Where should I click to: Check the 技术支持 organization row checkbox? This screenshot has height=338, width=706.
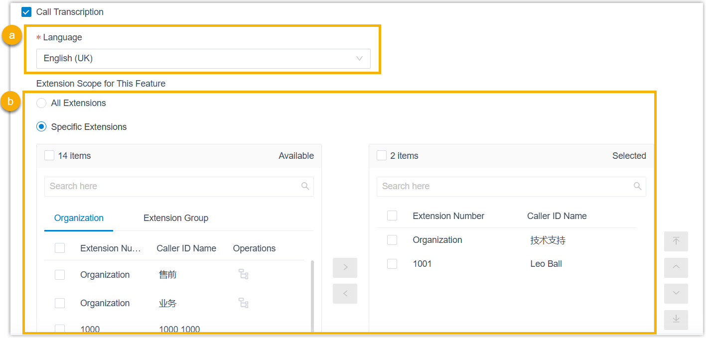click(392, 240)
